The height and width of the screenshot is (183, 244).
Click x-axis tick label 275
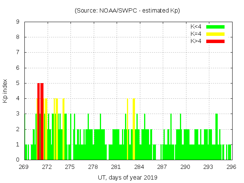[x=70, y=167]
